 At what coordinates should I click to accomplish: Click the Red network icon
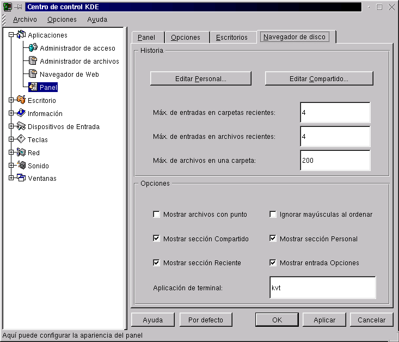coord(21,152)
